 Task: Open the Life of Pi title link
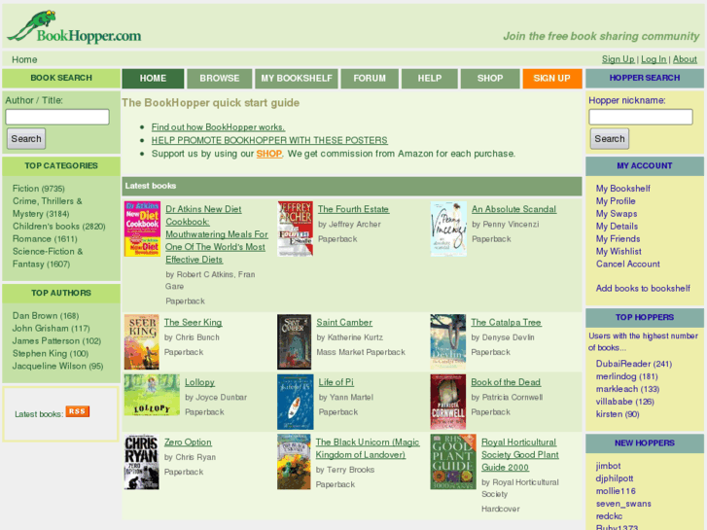click(336, 382)
